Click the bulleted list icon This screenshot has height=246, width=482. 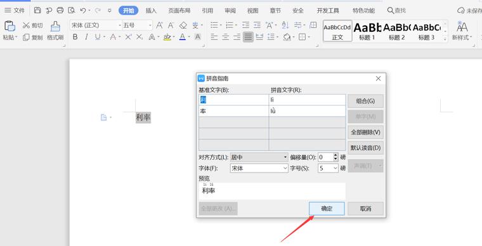pyautogui.click(x=214, y=25)
